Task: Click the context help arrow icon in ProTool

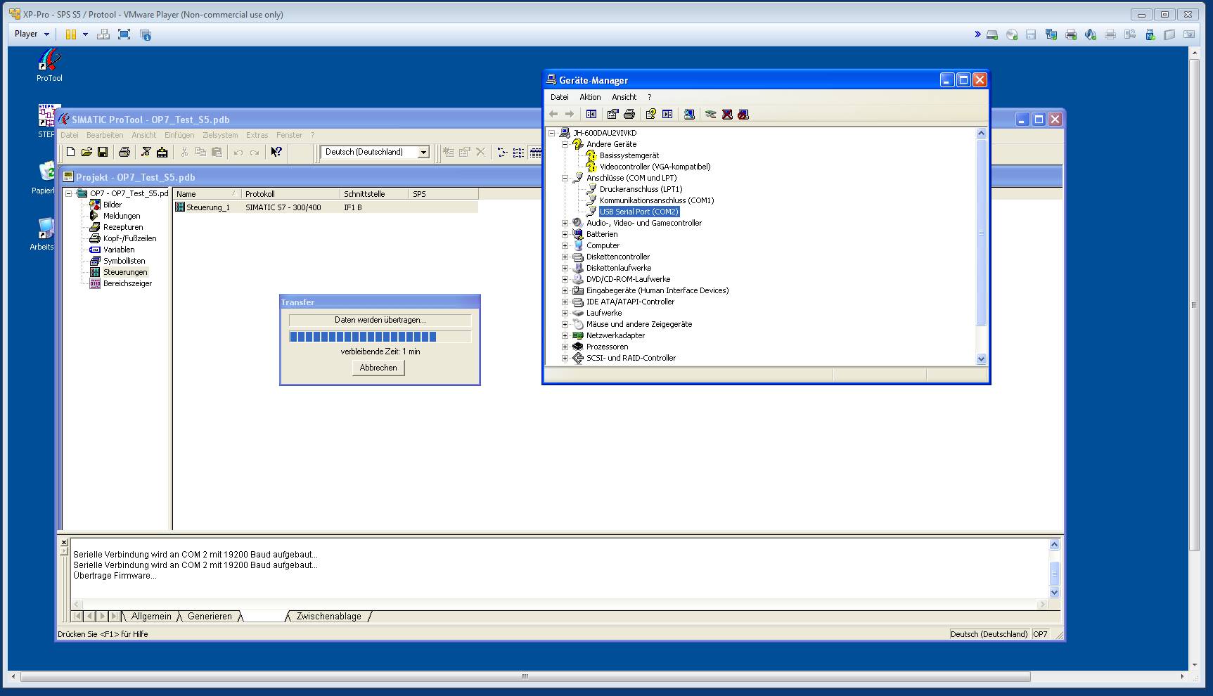Action: [276, 152]
